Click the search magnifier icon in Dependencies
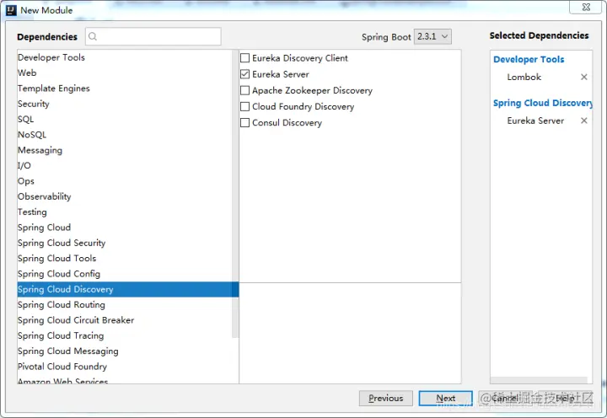The image size is (607, 418). [93, 36]
